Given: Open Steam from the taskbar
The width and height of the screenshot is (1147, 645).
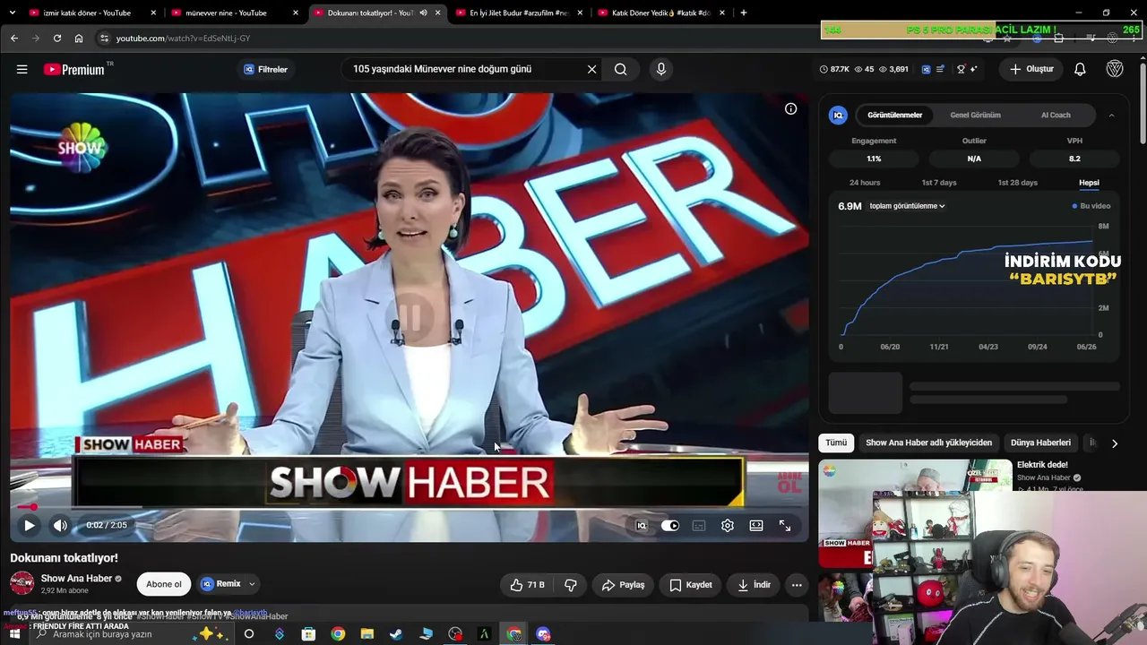Looking at the screenshot, I should point(396,634).
